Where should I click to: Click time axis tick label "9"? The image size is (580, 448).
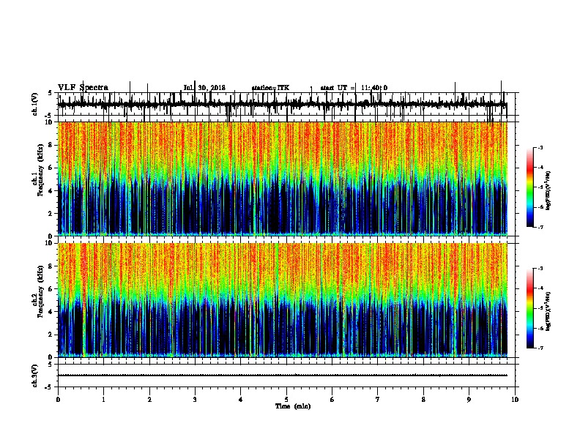(469, 400)
